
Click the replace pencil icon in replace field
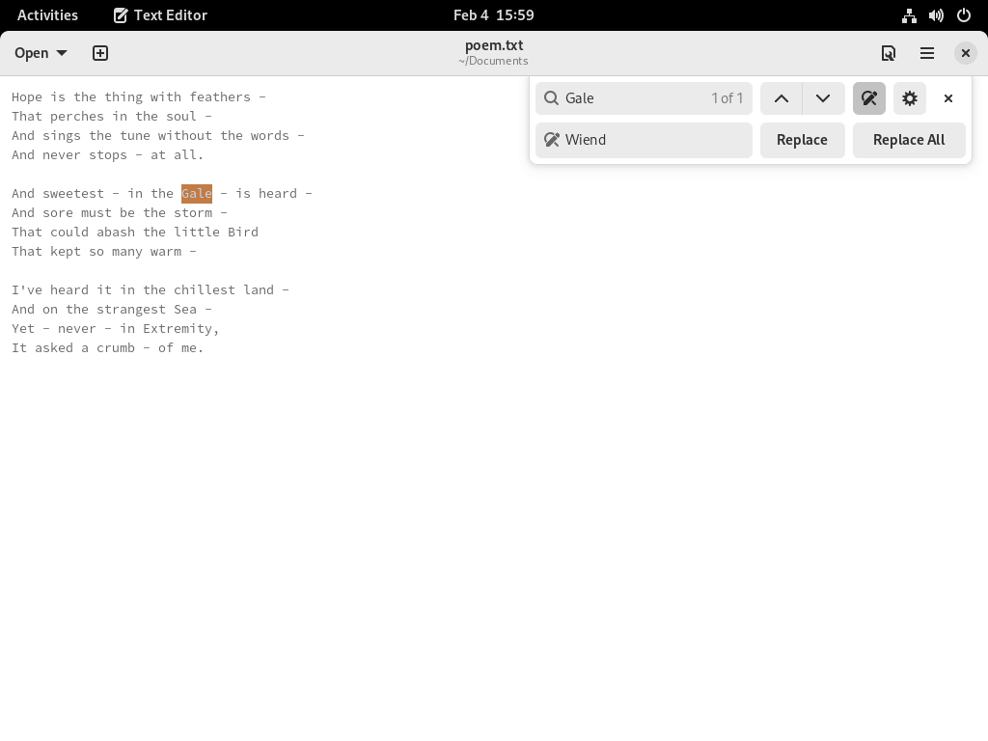(x=551, y=140)
